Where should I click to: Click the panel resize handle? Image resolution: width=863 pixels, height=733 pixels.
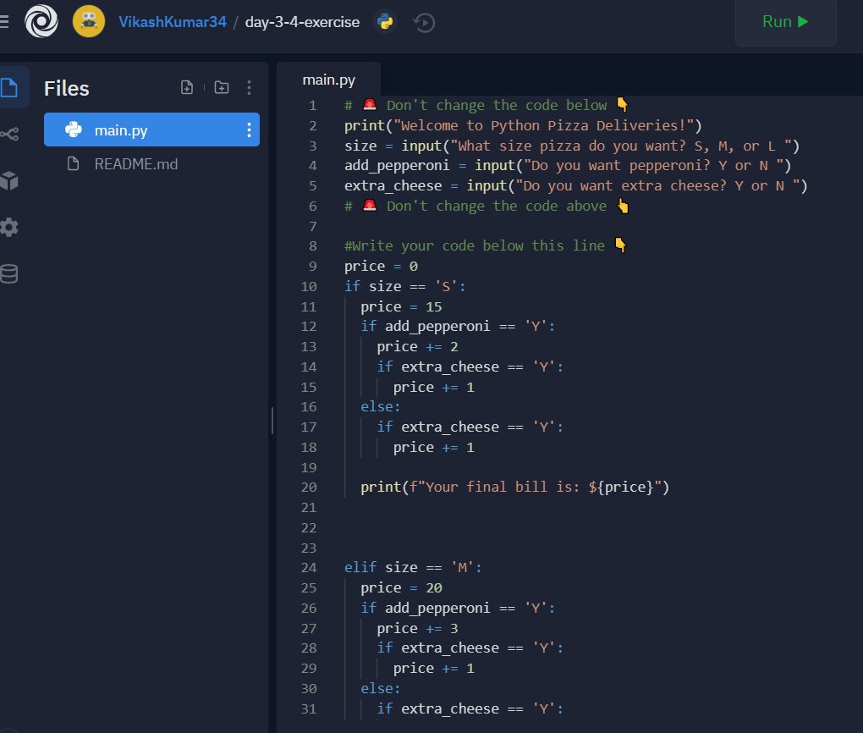coord(272,421)
